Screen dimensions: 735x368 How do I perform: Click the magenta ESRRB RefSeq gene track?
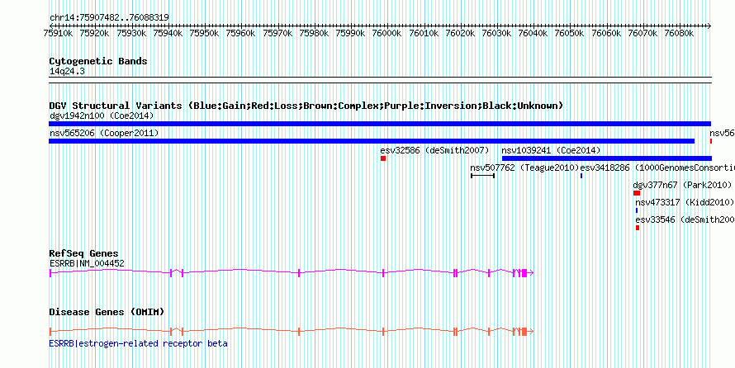(291, 273)
